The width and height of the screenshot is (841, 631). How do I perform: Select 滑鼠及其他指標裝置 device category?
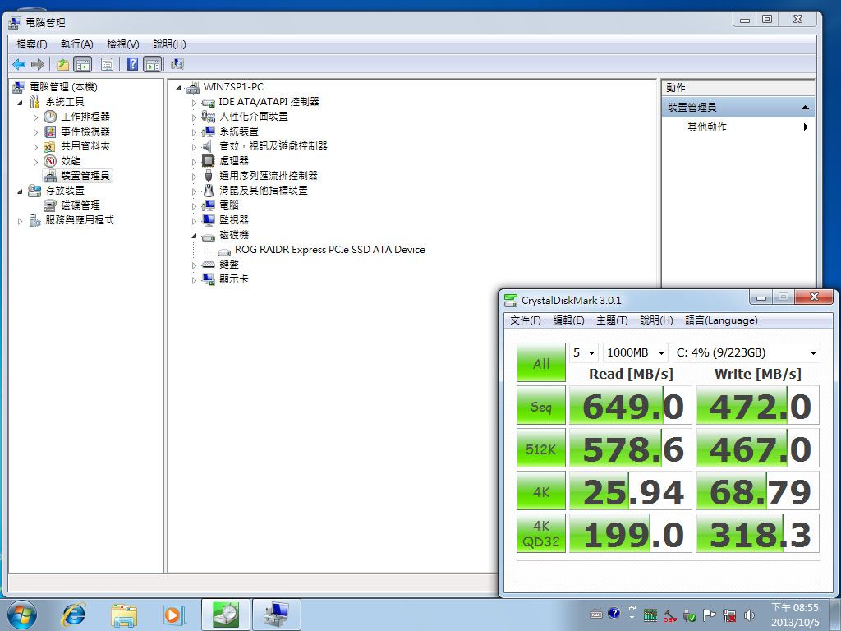point(264,191)
